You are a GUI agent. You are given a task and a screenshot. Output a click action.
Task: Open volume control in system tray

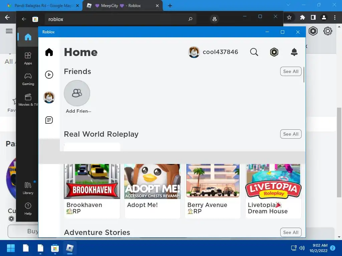coord(302,248)
